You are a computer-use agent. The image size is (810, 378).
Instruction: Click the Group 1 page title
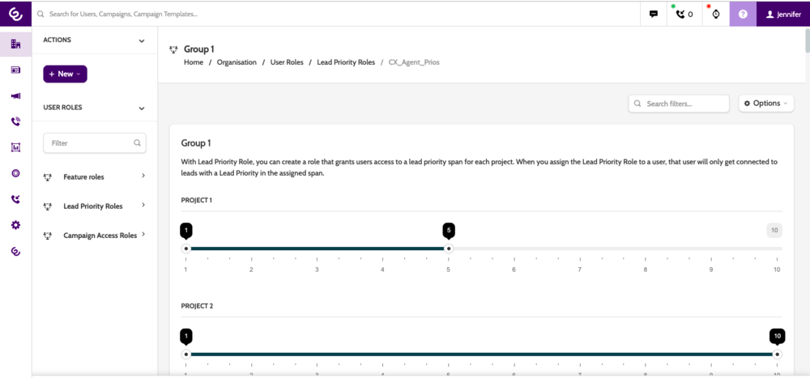point(199,49)
